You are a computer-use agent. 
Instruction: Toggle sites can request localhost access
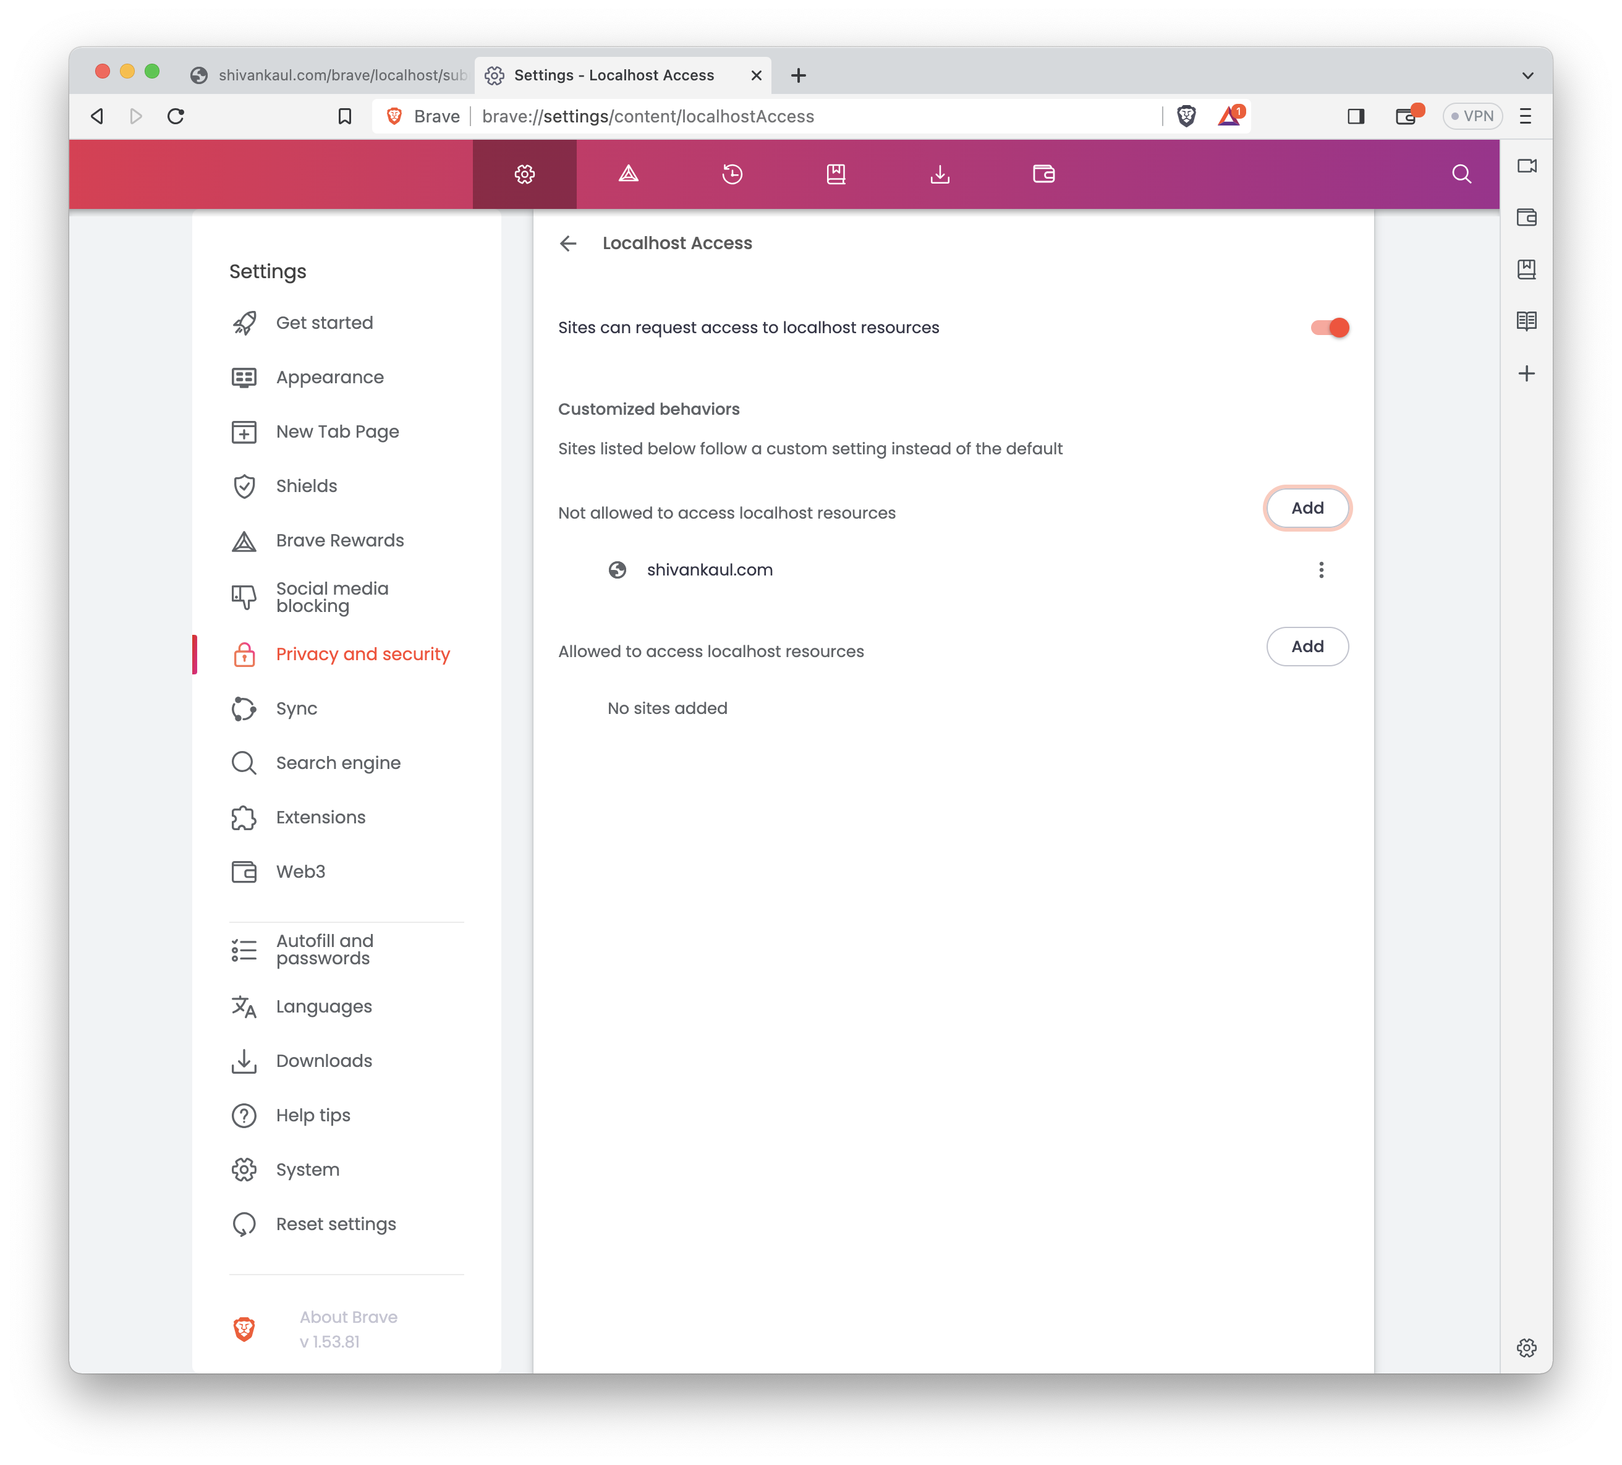click(1329, 328)
